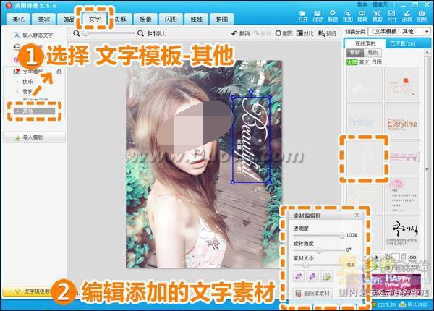Screen dimensions: 434x311
Task: Open the 拼图 tab
Action: point(222,19)
